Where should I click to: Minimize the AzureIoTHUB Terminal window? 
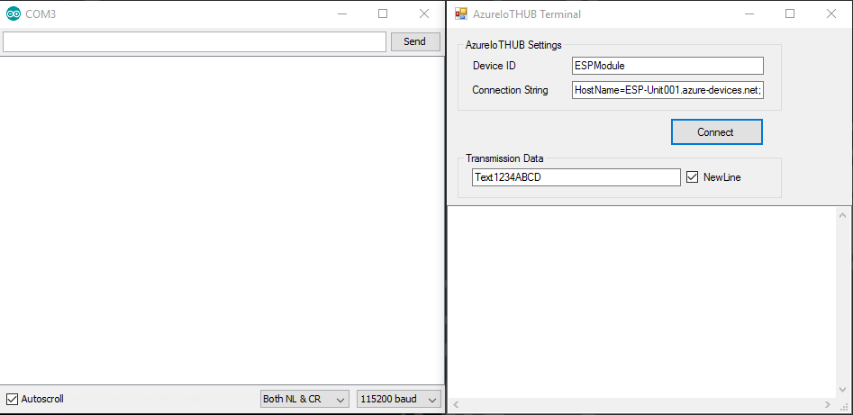click(x=749, y=14)
